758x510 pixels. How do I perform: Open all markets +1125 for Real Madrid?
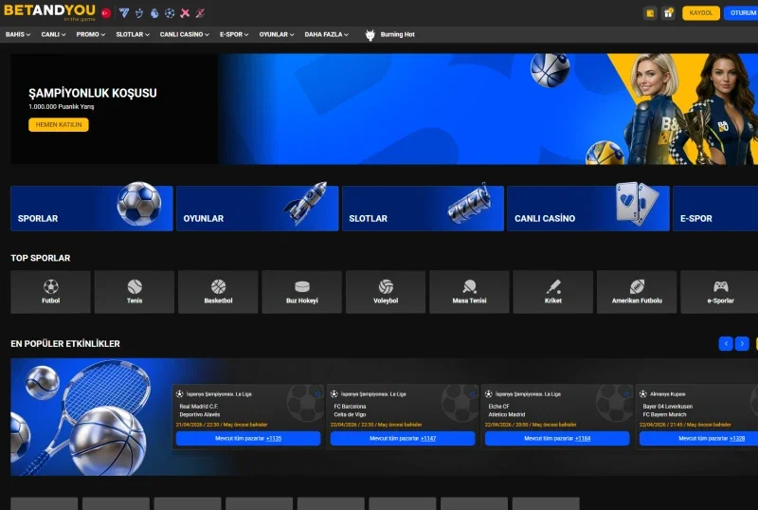pyautogui.click(x=248, y=438)
